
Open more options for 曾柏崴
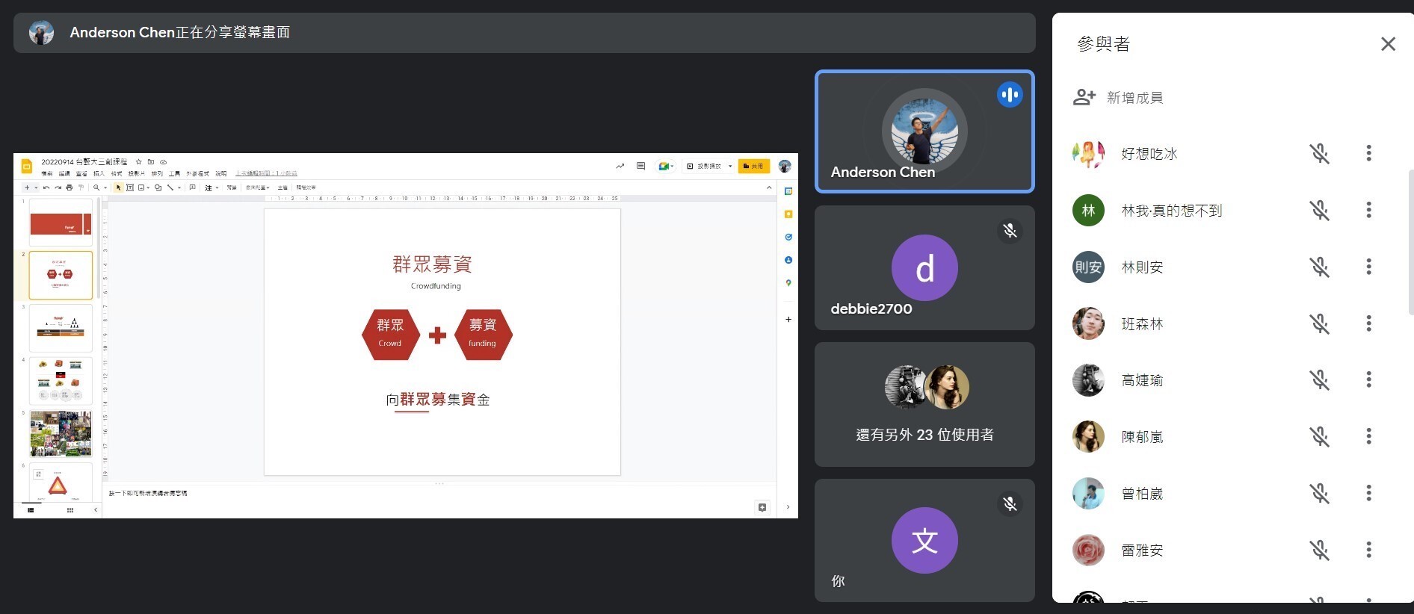click(x=1368, y=493)
